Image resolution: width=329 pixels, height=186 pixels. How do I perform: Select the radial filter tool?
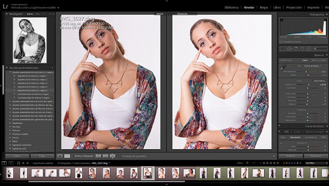tap(309, 48)
